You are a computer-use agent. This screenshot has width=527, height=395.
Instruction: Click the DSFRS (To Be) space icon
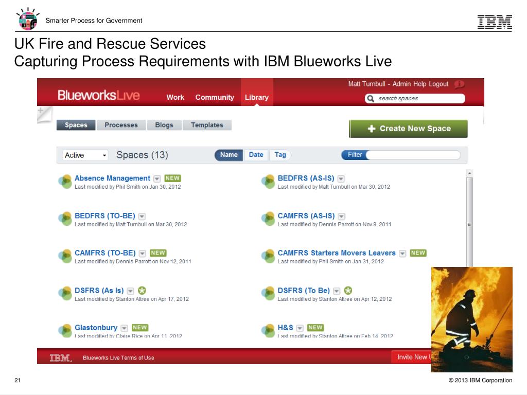click(268, 293)
